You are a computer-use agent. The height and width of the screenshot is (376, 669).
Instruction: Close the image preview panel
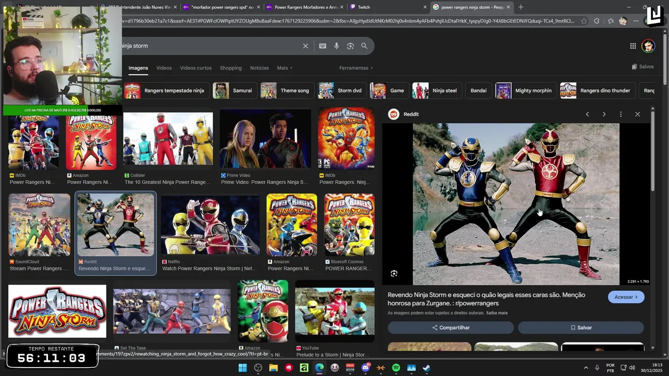(638, 114)
